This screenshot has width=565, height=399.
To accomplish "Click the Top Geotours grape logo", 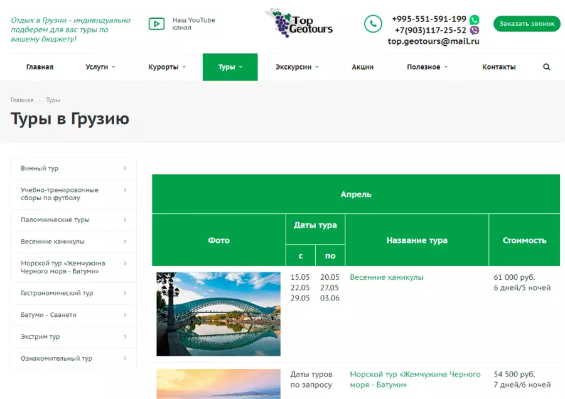I will click(299, 23).
